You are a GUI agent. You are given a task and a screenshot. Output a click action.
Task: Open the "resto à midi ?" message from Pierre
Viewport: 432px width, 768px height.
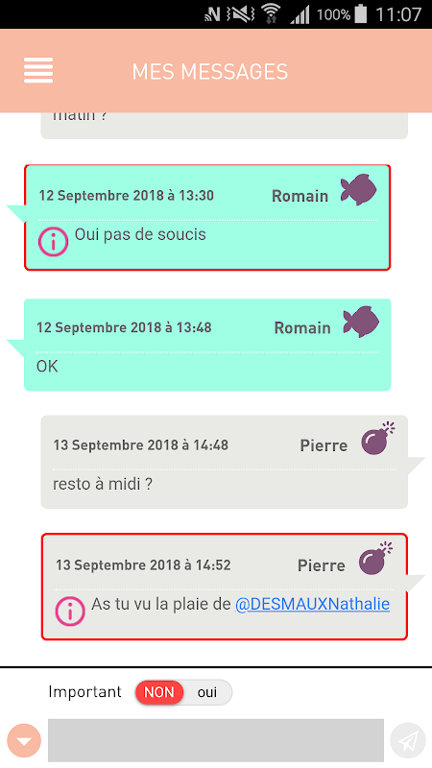coord(225,462)
